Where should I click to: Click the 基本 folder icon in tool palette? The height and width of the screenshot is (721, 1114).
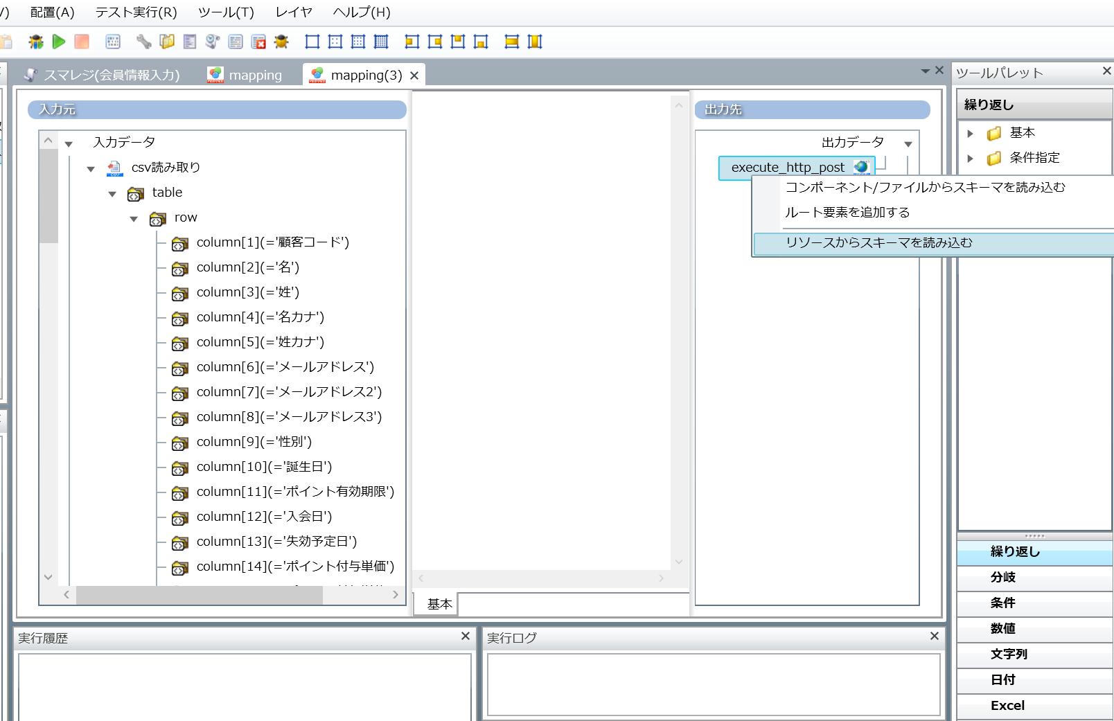(994, 133)
